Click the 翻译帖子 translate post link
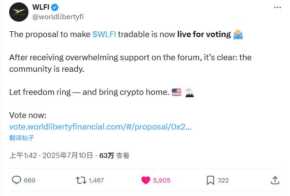Image resolution: width=290 pixels, height=196 pixels. click(22, 138)
